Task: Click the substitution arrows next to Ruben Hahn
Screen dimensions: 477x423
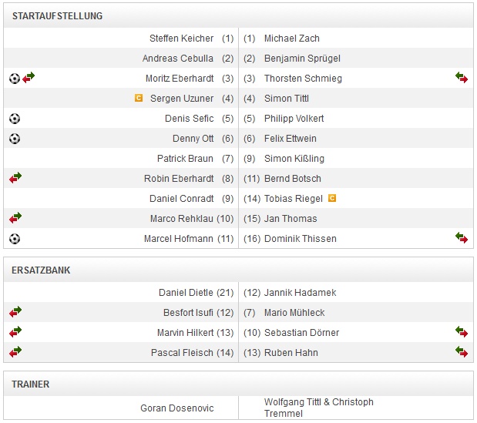Action: point(462,352)
